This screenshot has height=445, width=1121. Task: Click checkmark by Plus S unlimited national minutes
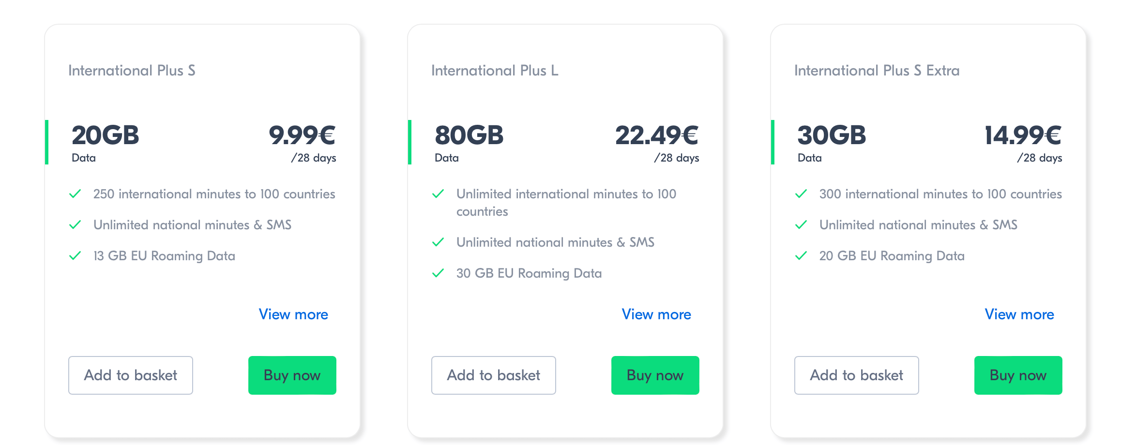click(75, 225)
